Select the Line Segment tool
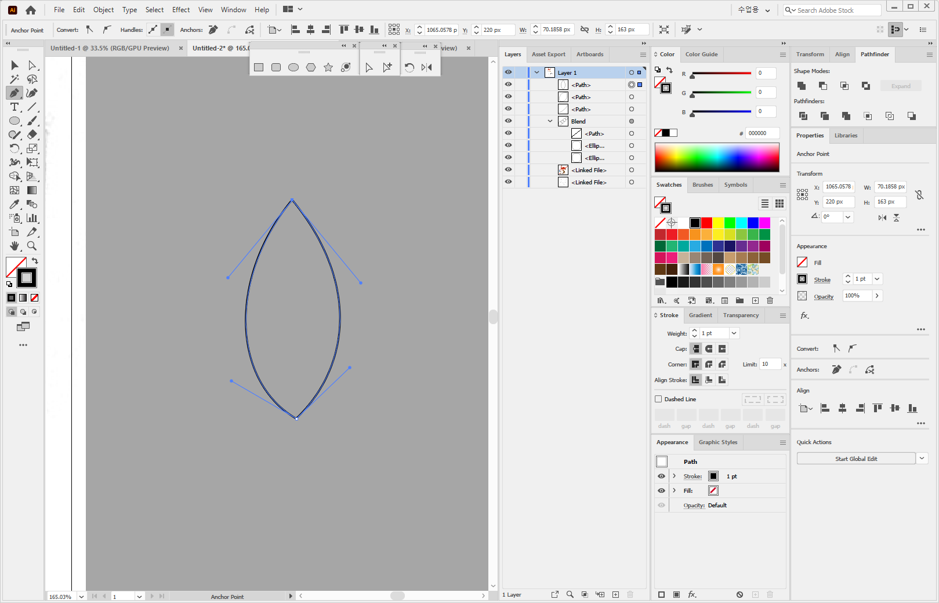This screenshot has width=939, height=603. click(32, 107)
